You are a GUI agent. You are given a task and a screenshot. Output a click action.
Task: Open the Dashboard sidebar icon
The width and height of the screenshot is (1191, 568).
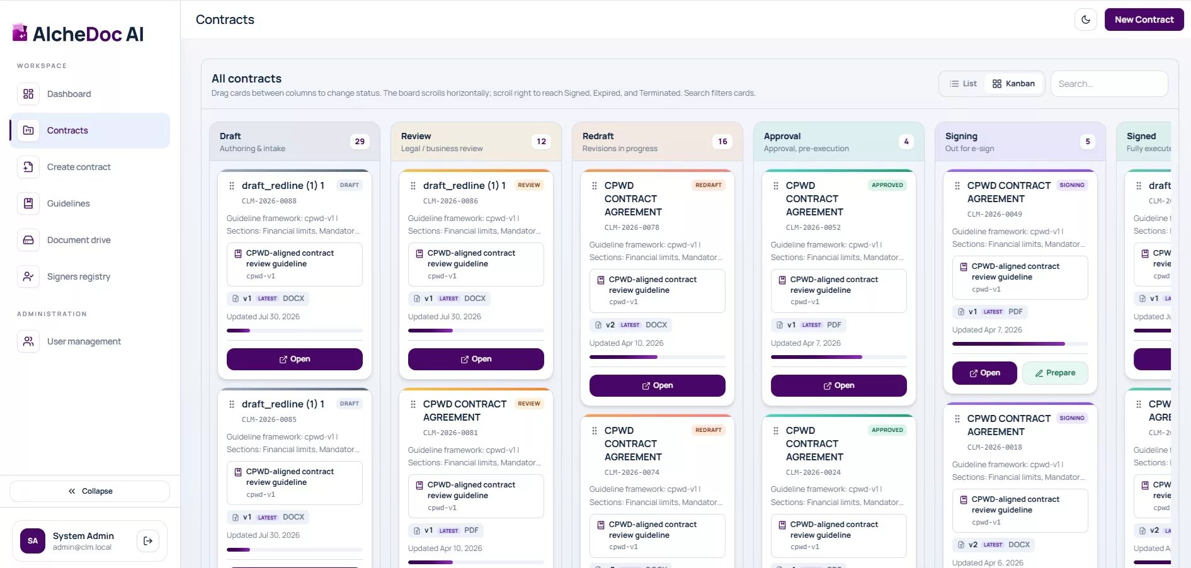point(28,94)
